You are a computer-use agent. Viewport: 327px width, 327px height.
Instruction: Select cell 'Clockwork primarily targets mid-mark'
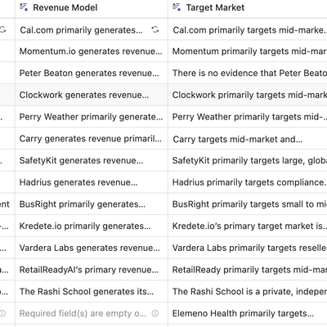tap(248, 95)
